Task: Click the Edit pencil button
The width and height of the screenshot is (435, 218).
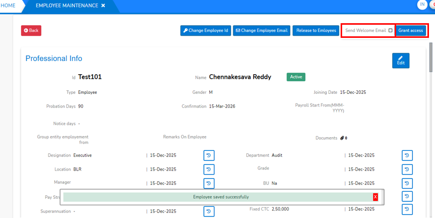Action: click(x=401, y=61)
